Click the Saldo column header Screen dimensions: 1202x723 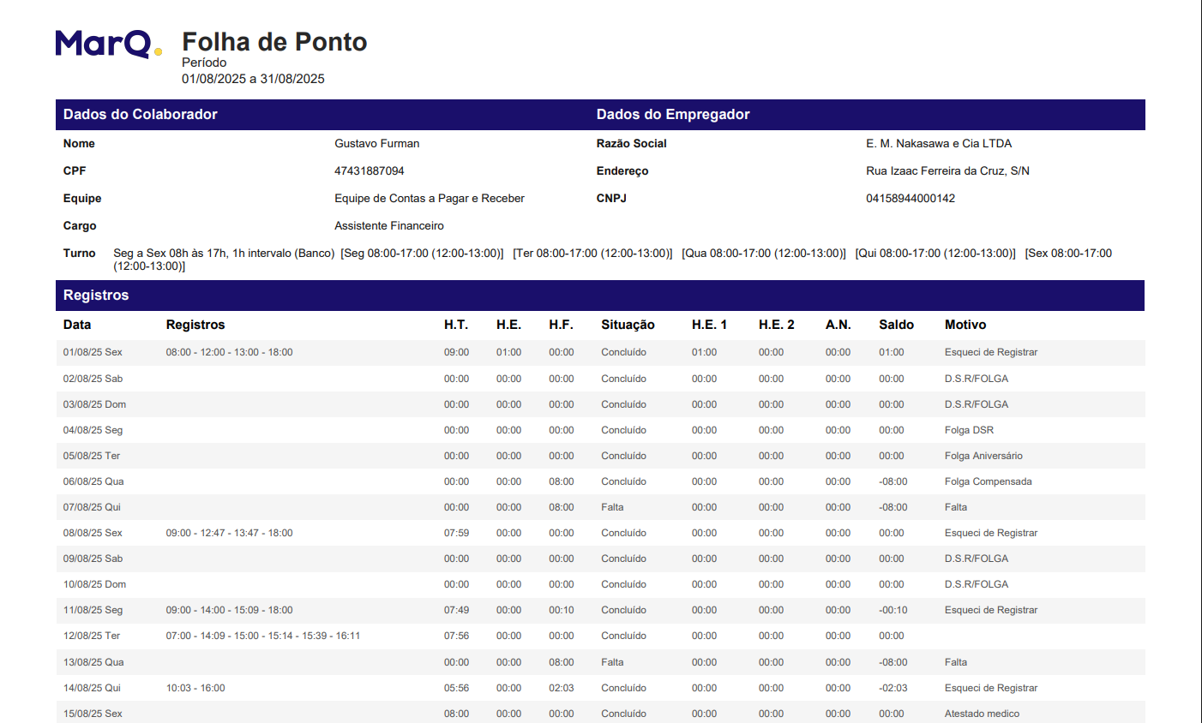coord(896,326)
